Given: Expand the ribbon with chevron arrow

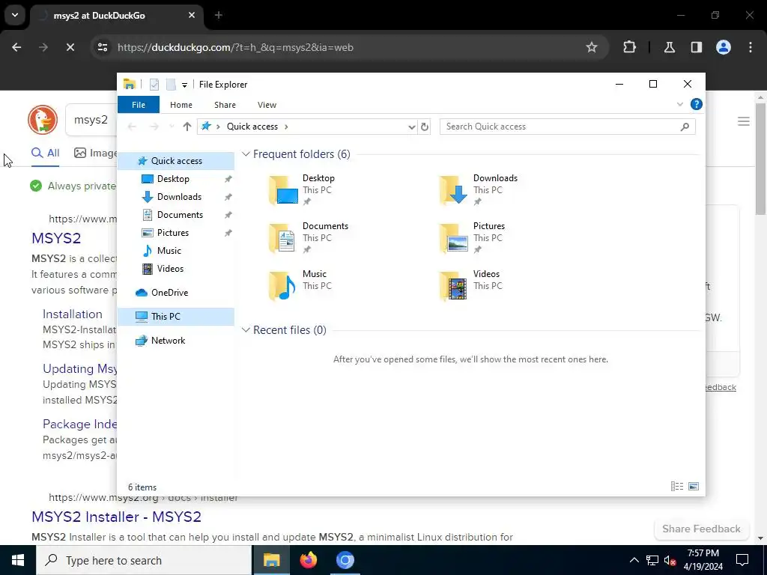Looking at the screenshot, I should [680, 104].
